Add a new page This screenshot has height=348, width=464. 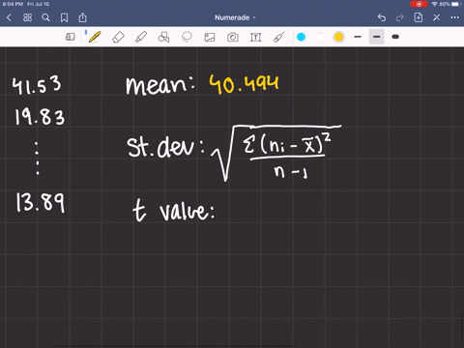pos(419,17)
